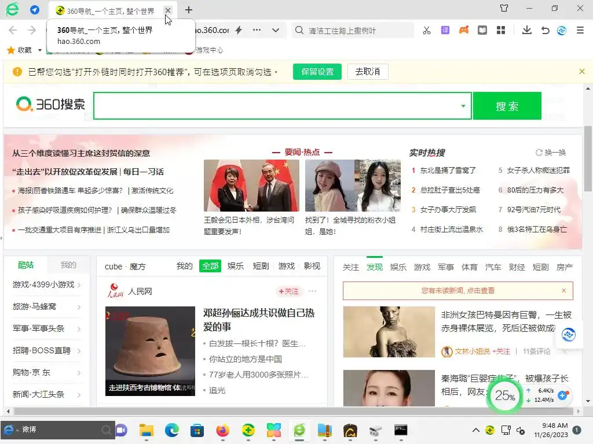
Task: Click the 换一换 refresh hot searches
Action: tap(551, 153)
